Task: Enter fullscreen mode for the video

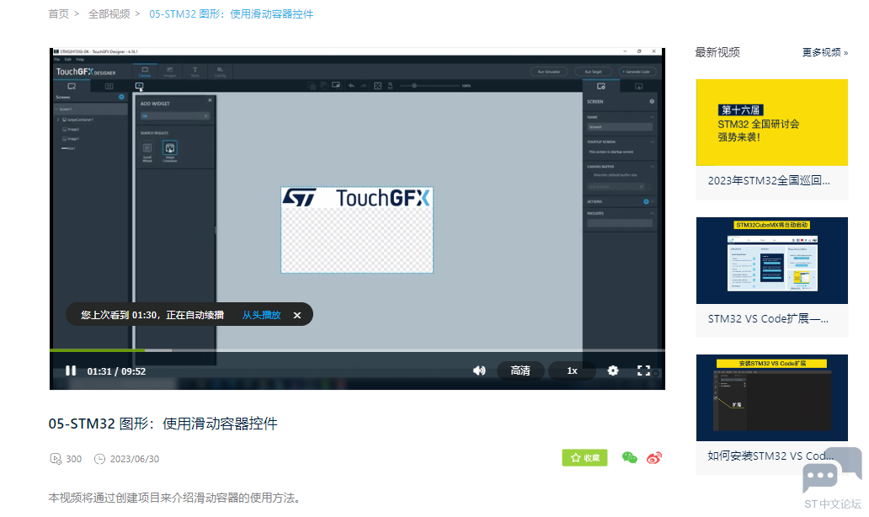Action: 643,370
